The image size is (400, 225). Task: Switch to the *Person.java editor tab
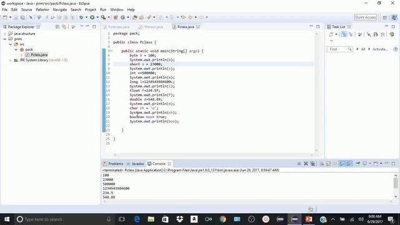click(x=151, y=27)
